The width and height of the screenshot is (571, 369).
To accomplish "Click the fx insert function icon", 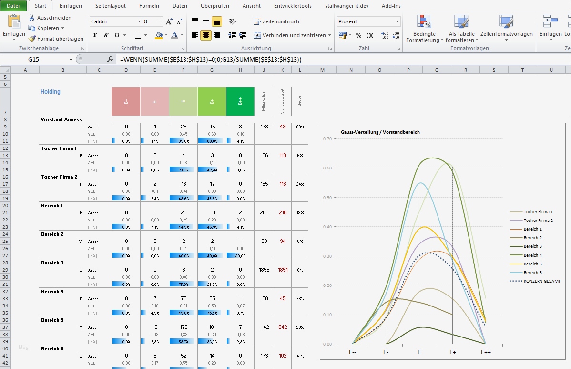I will coord(110,59).
